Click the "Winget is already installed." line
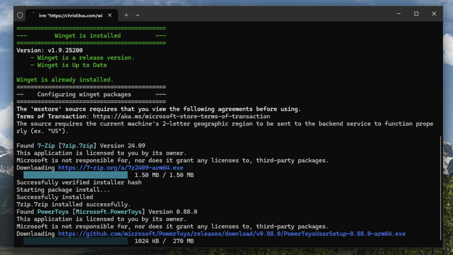This screenshot has width=453, height=255. click(x=65, y=80)
